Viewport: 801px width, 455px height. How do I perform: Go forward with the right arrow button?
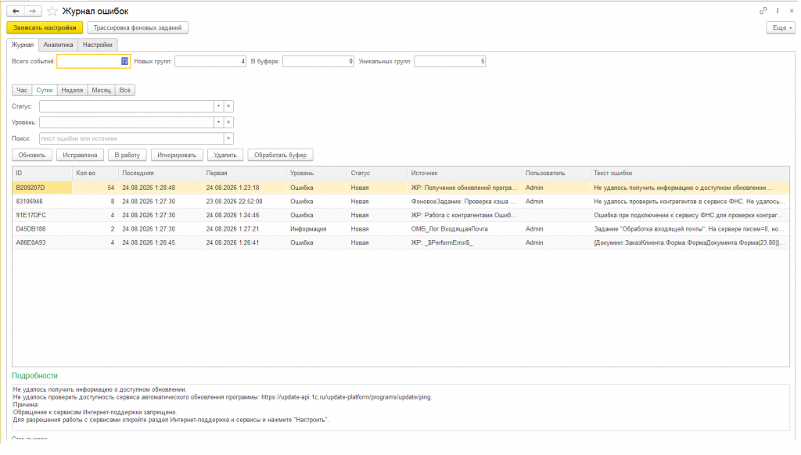tap(33, 11)
